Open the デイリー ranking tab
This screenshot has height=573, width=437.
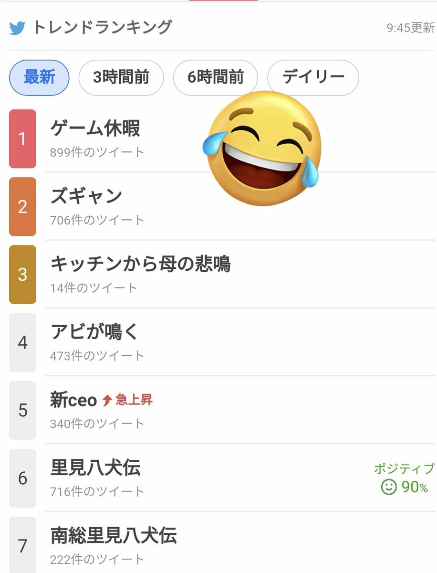pyautogui.click(x=313, y=77)
